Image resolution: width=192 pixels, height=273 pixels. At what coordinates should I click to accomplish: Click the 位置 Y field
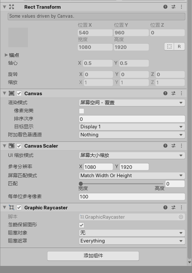tap(131, 32)
